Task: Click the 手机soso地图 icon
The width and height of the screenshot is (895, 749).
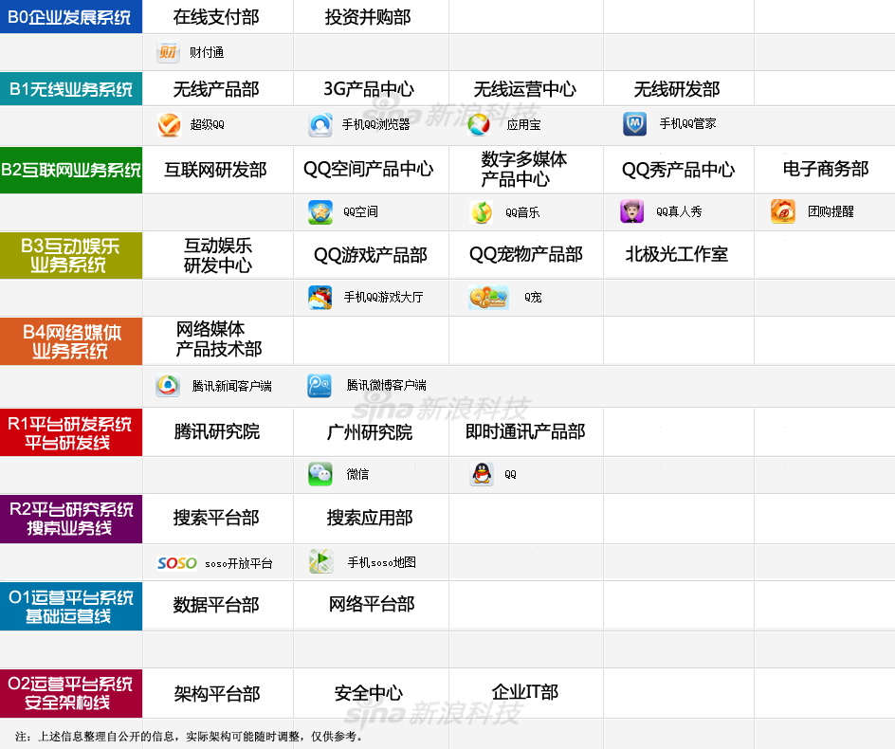Action: pyautogui.click(x=321, y=561)
